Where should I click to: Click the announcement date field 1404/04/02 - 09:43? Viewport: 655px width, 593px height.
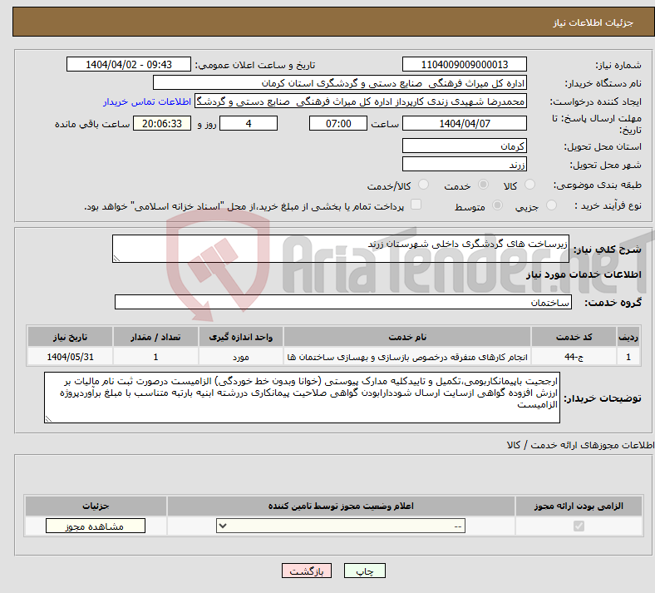129,65
